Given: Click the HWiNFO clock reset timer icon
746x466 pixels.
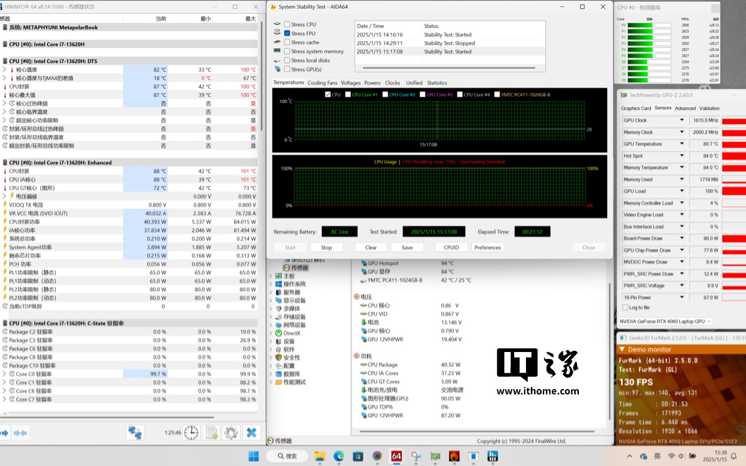Looking at the screenshot, I should [x=191, y=433].
